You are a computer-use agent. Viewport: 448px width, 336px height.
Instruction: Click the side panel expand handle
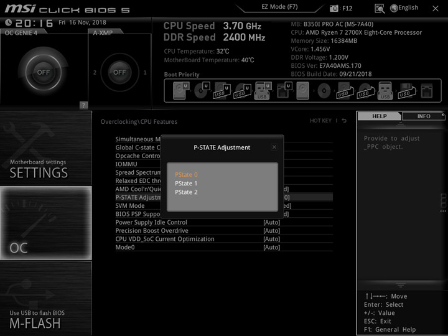(x=443, y=203)
